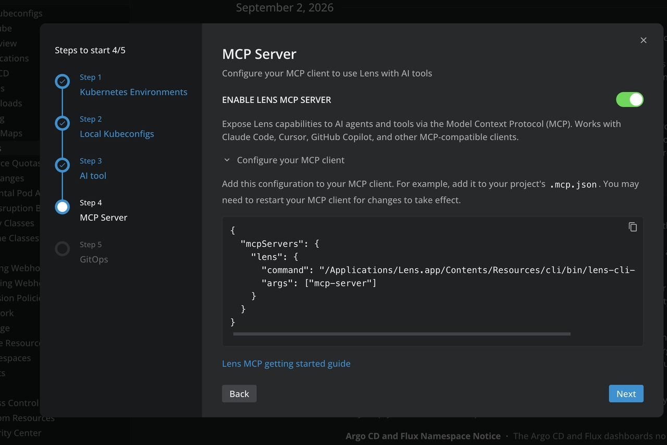Click the Step 5 GitOps empty circle

pyautogui.click(x=63, y=249)
